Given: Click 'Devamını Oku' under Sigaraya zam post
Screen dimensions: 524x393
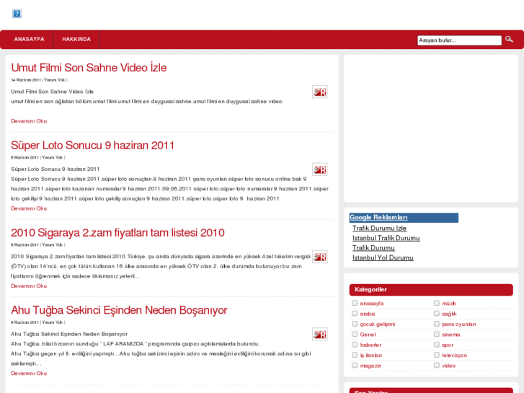Looking at the screenshot, I should click(x=29, y=286).
